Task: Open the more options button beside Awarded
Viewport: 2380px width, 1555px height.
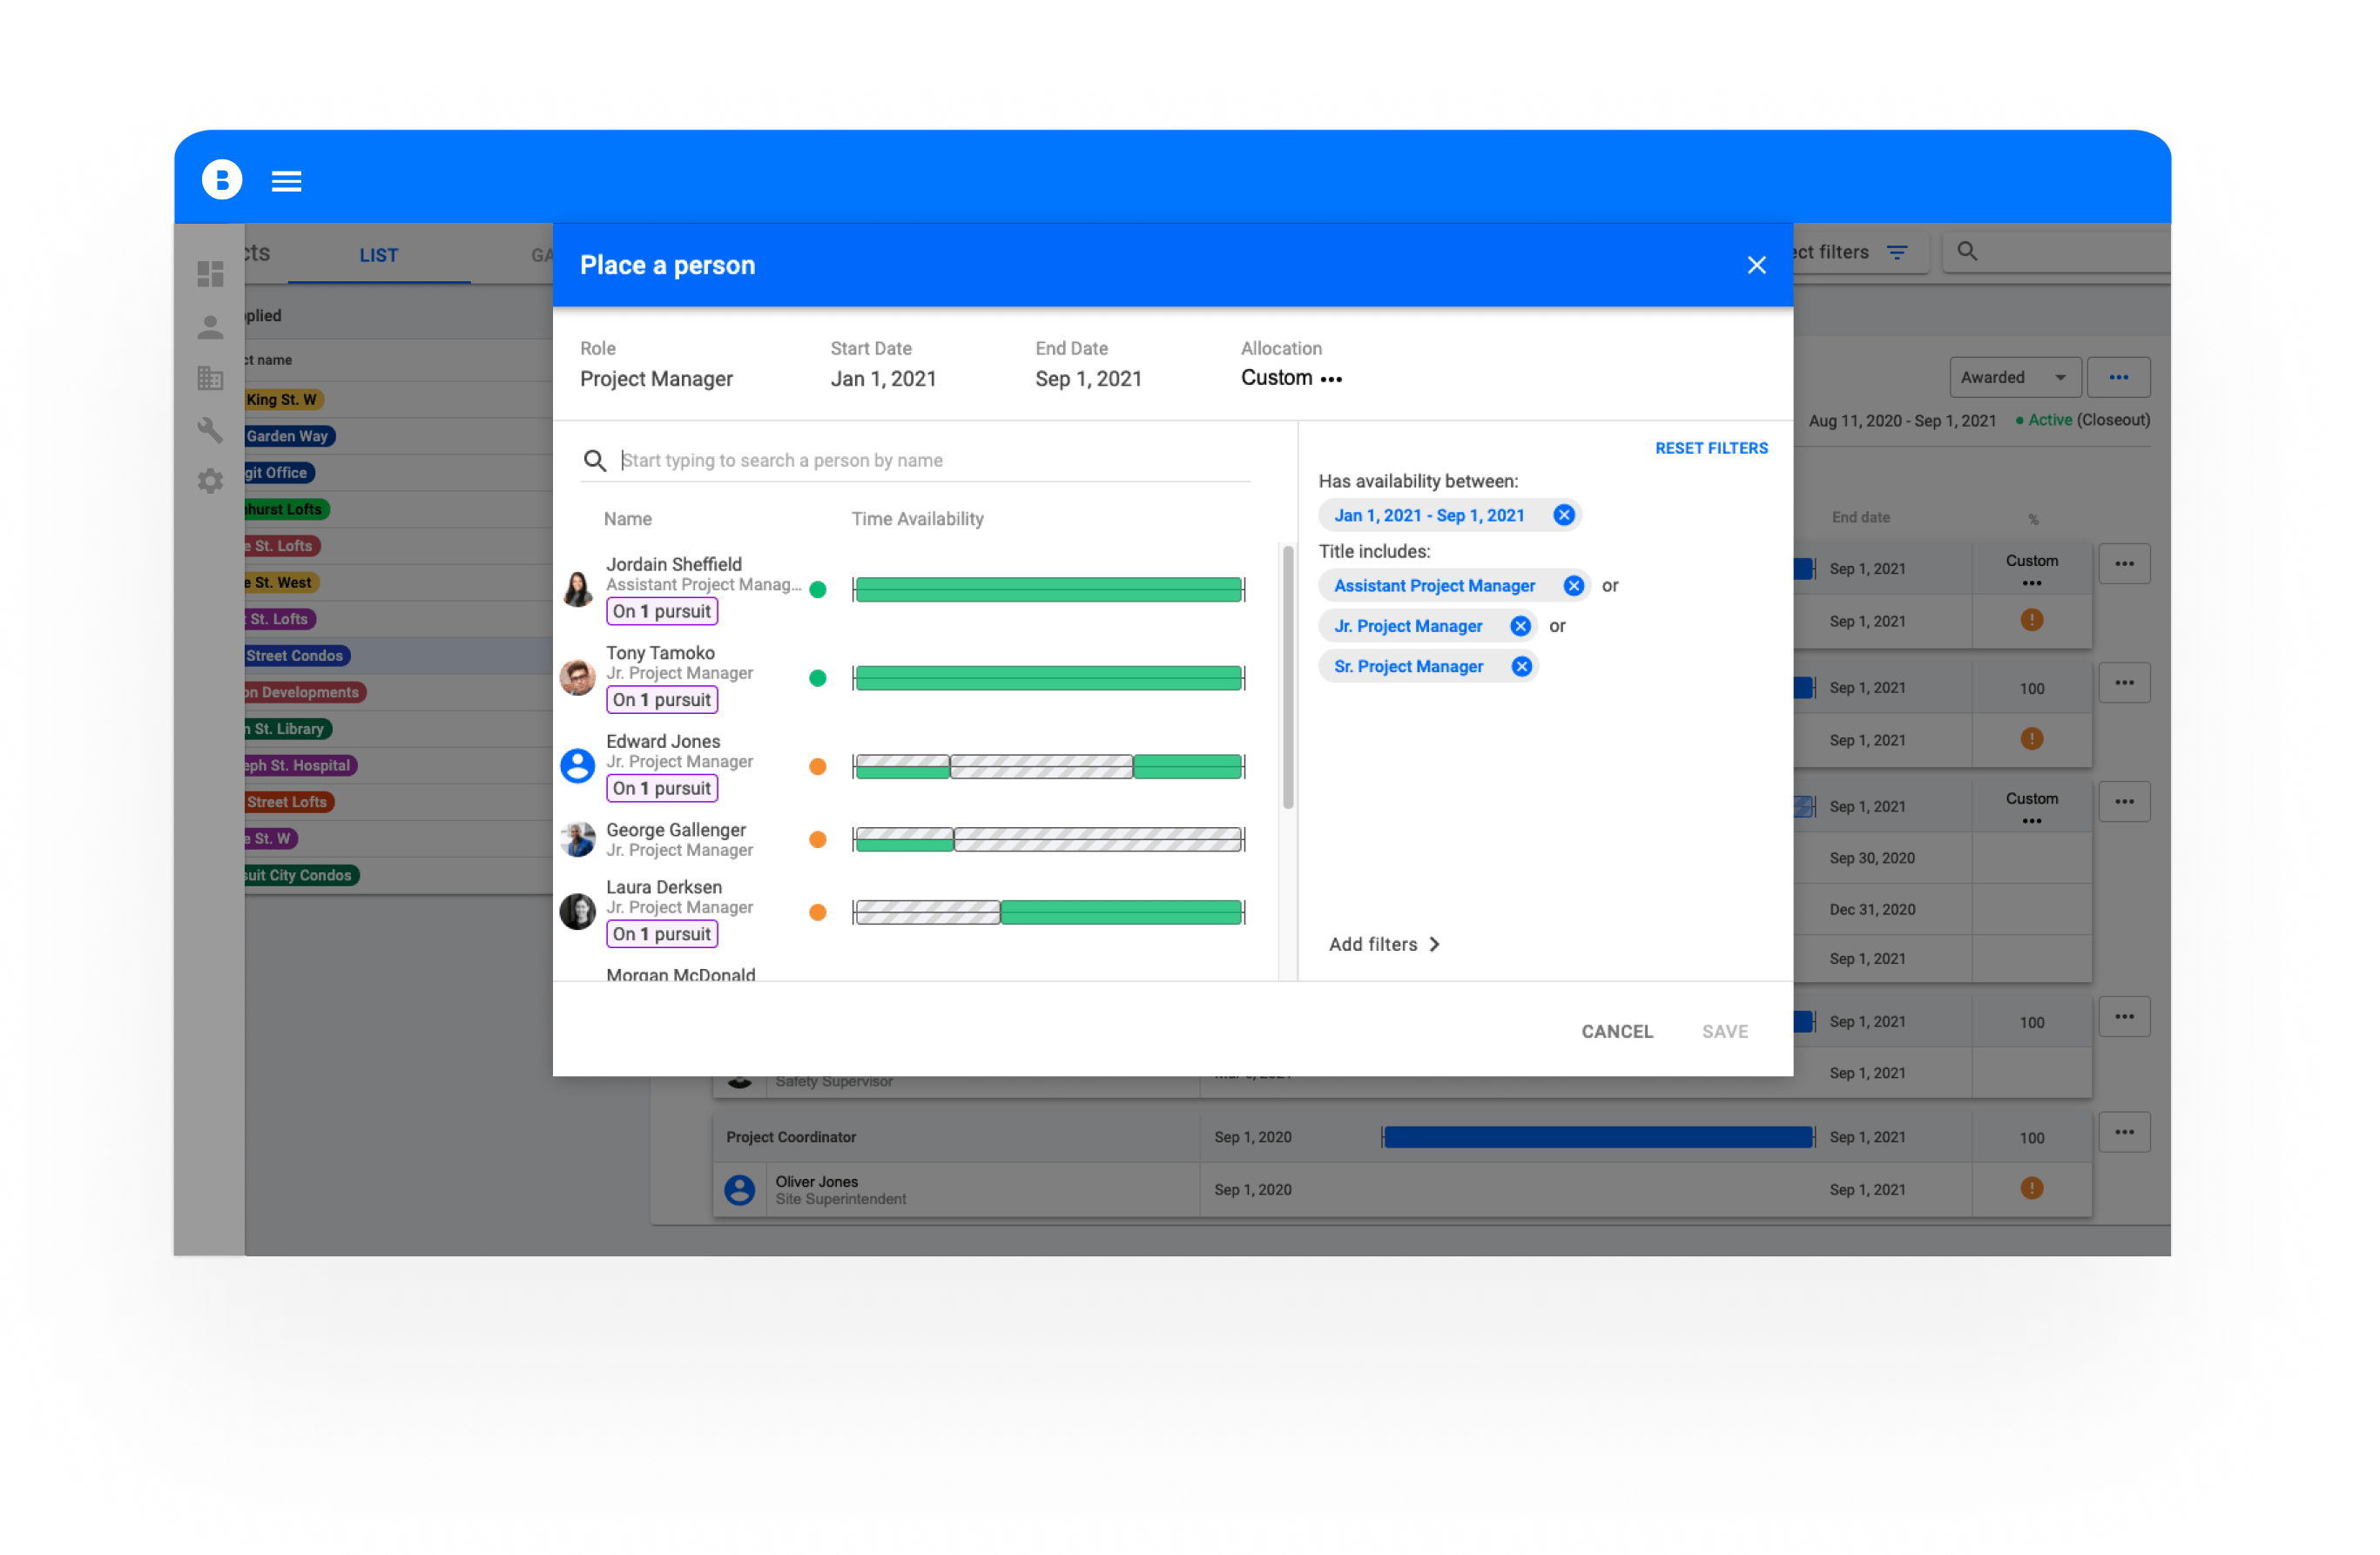Action: (x=2118, y=377)
